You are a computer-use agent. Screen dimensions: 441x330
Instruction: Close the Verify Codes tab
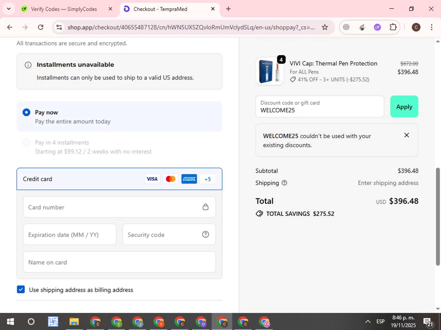pos(110,9)
